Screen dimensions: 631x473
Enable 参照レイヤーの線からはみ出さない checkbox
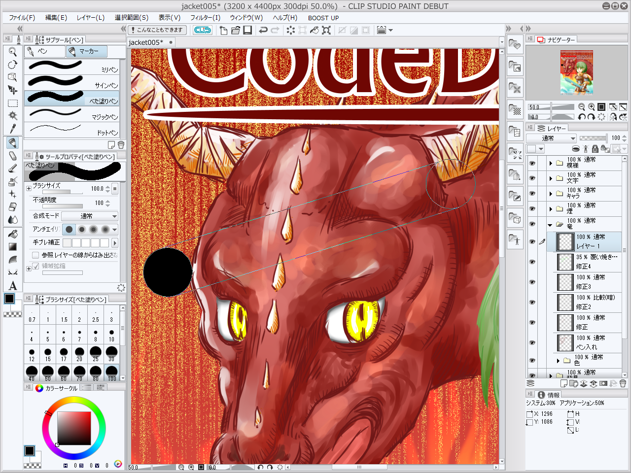coord(35,255)
